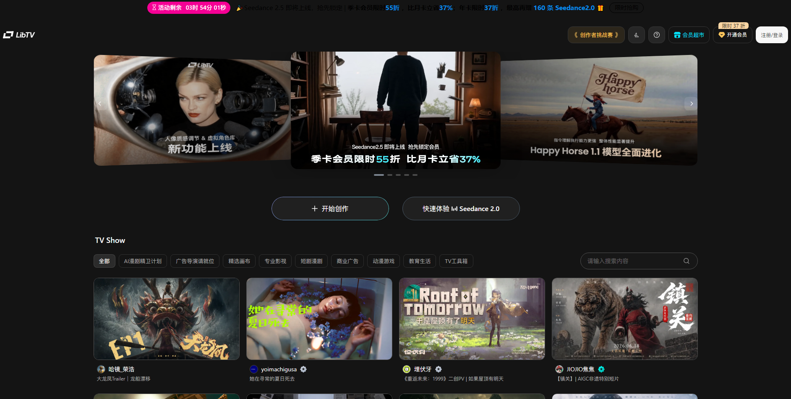Click 注册/登录 sign-in button
Screen dimensions: 791x399
point(772,35)
